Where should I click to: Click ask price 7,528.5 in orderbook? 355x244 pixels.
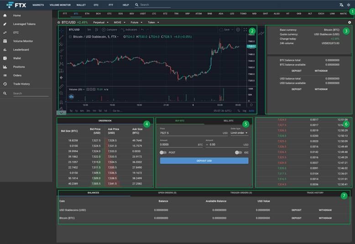[112, 141]
